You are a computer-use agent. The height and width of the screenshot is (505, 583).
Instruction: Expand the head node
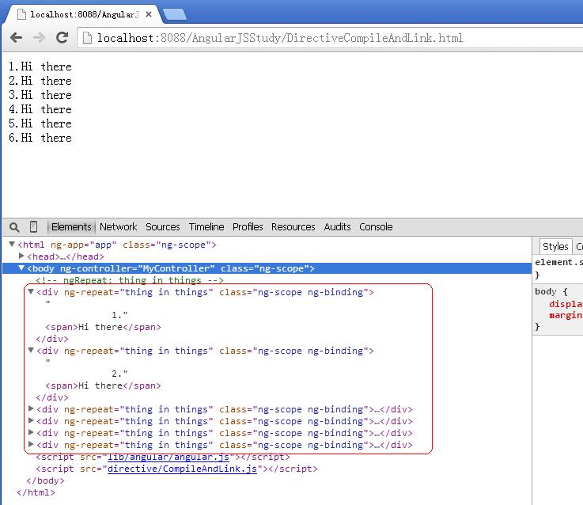pos(21,256)
